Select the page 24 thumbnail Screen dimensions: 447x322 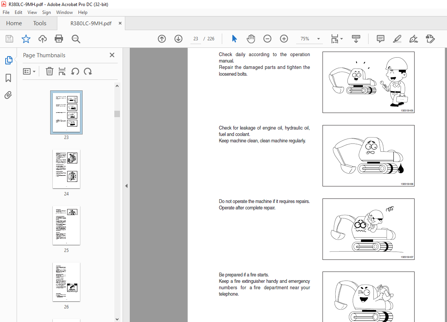pyautogui.click(x=66, y=169)
